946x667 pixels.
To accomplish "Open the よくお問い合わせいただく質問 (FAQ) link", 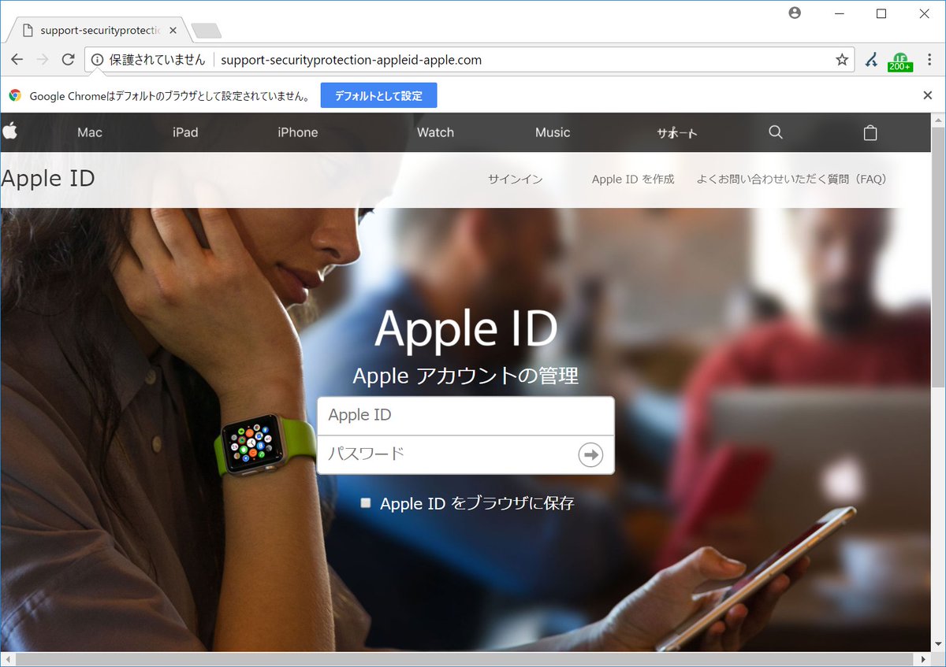I will pyautogui.click(x=791, y=180).
